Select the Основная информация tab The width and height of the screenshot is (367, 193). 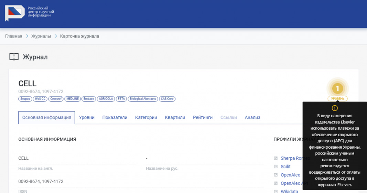pyautogui.click(x=46, y=118)
